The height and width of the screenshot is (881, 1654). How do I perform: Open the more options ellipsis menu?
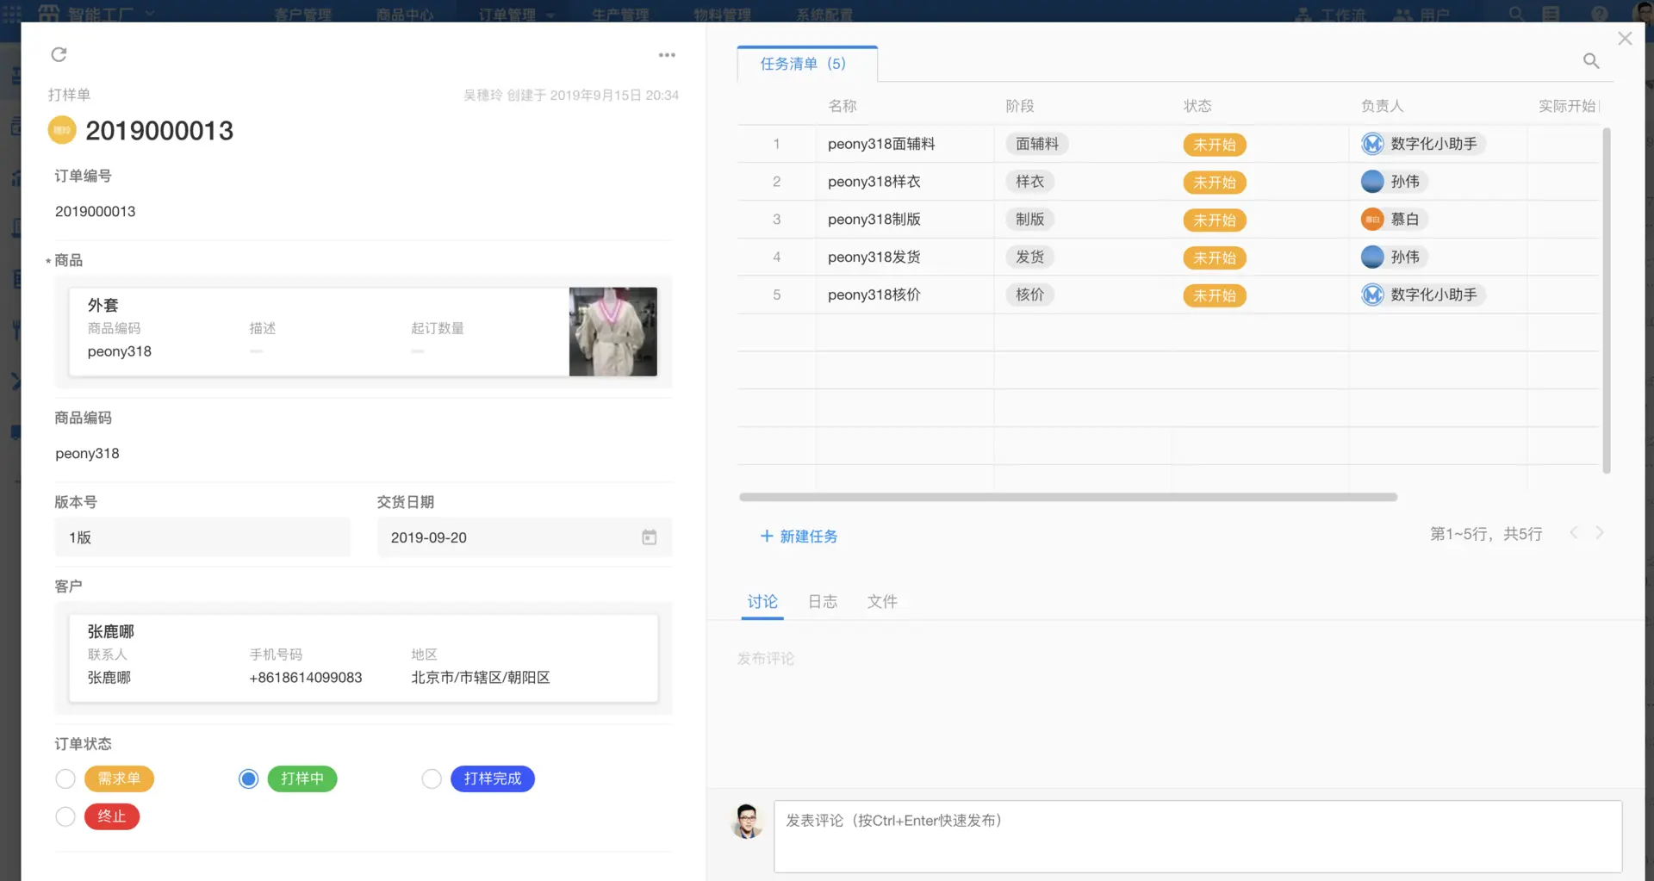pos(667,54)
